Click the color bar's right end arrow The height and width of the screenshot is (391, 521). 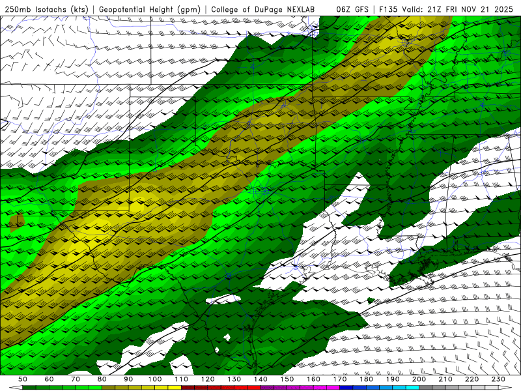tap(505, 387)
